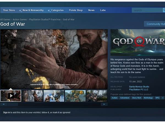Select the Story Rich tag

(x=137, y=98)
